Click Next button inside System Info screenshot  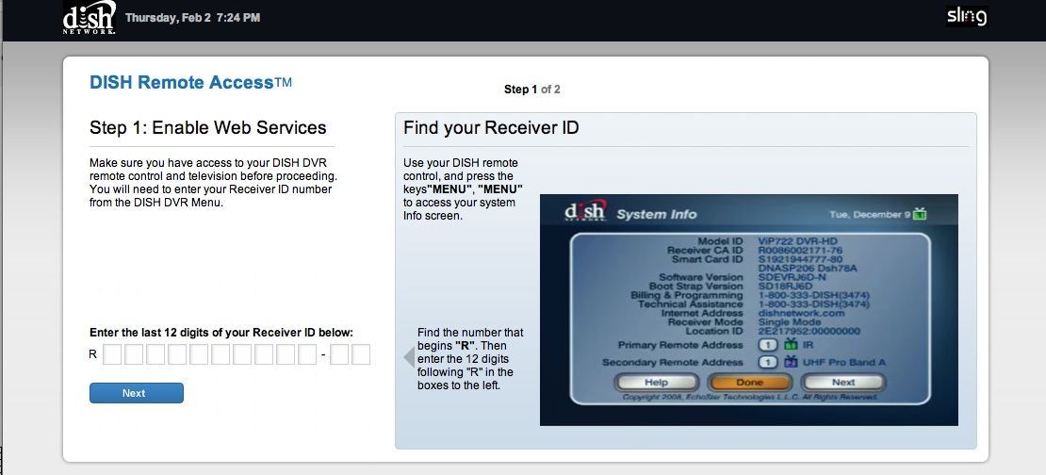[843, 383]
